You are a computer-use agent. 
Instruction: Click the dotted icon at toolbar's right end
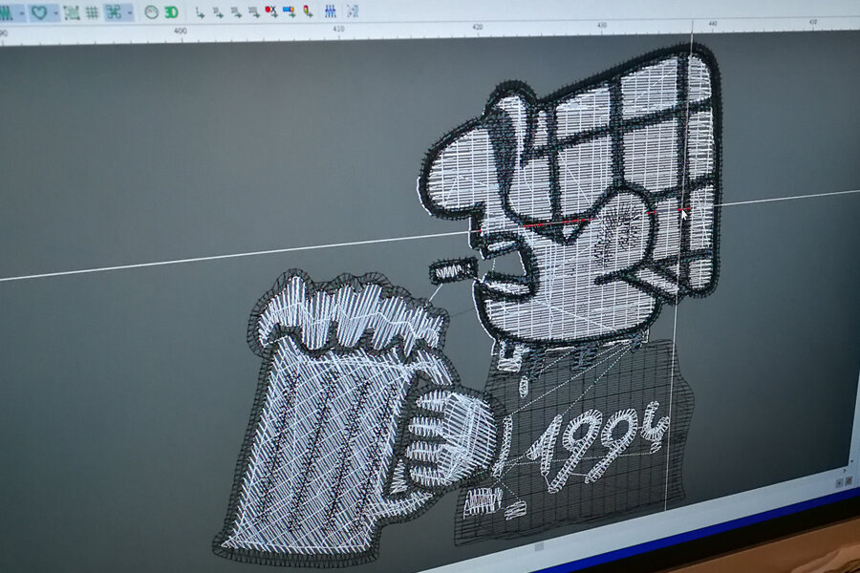353,11
